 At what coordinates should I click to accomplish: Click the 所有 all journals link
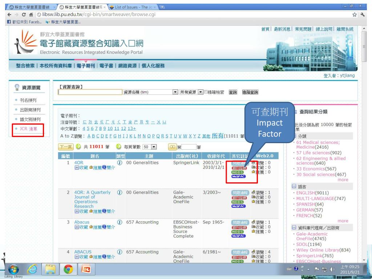coord(217,136)
